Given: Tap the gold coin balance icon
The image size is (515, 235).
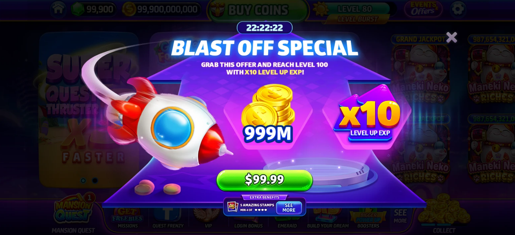Looking at the screenshot, I should click(129, 9).
